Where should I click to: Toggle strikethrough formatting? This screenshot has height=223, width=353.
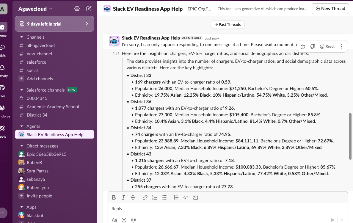point(133,197)
